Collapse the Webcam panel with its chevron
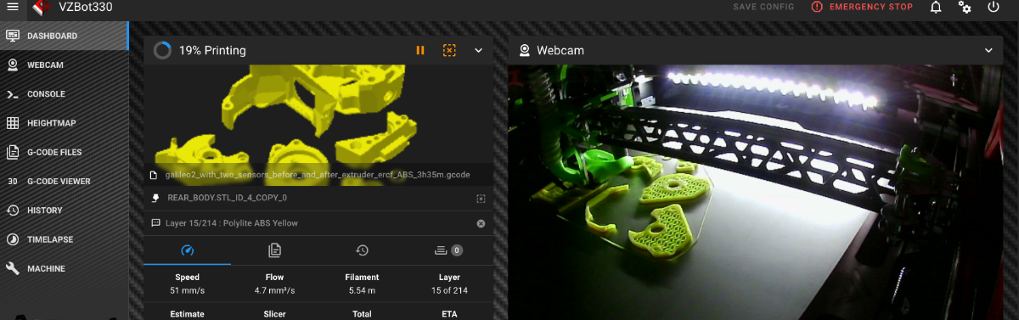The height and width of the screenshot is (320, 1019). pyautogui.click(x=988, y=51)
